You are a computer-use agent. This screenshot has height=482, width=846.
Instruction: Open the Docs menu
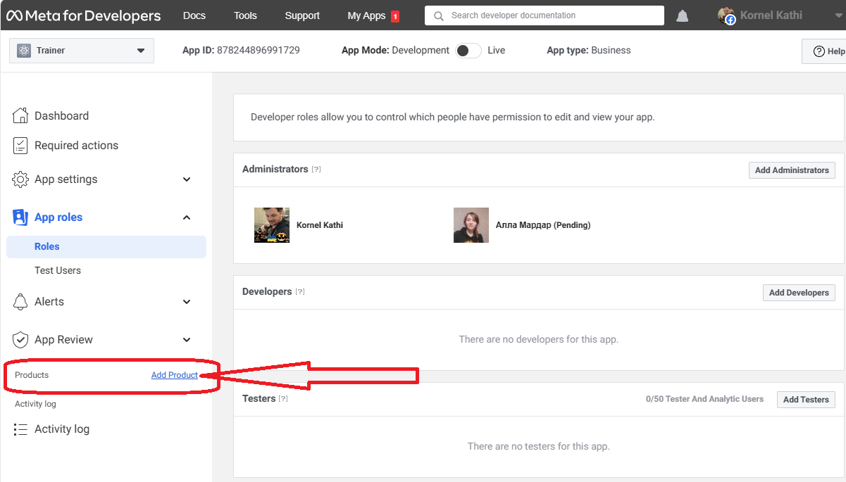coord(194,15)
